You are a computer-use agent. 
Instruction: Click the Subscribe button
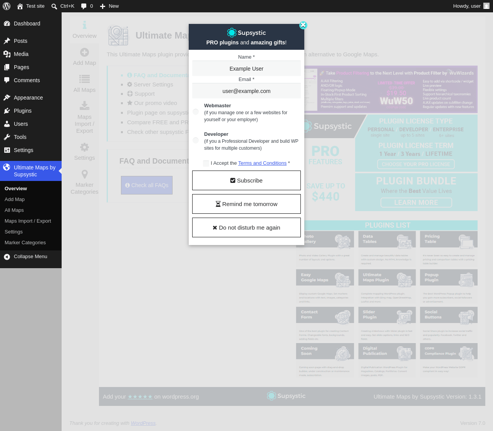pyautogui.click(x=246, y=181)
